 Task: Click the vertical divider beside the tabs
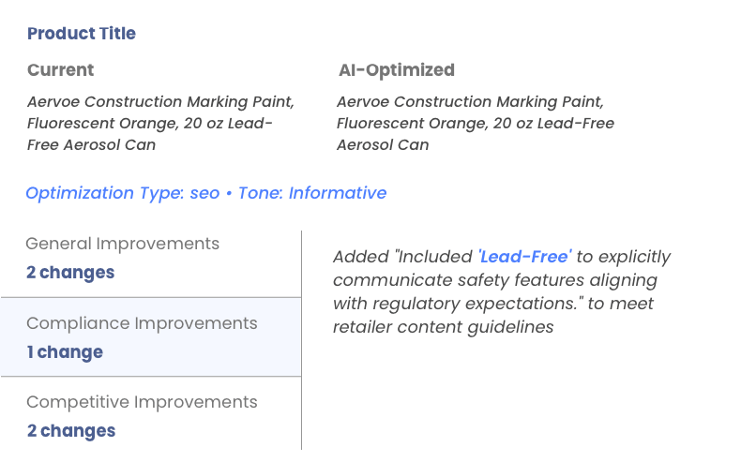point(301,339)
